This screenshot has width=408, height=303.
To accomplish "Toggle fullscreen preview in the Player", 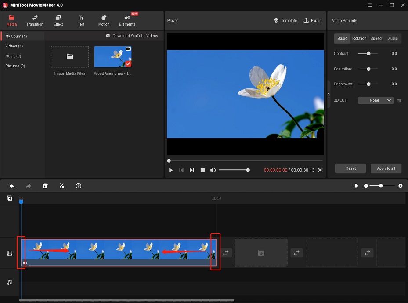I will 320,170.
